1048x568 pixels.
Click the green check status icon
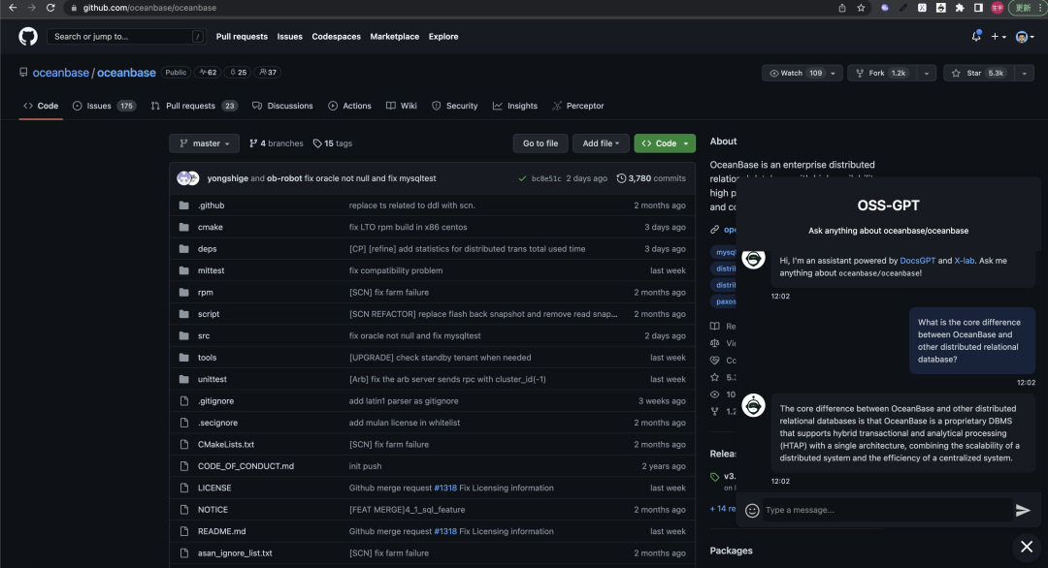click(x=522, y=178)
